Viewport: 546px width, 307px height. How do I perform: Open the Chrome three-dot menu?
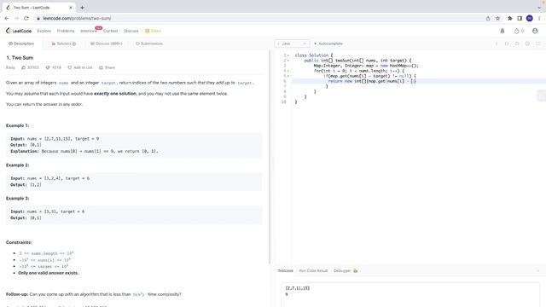coord(539,19)
